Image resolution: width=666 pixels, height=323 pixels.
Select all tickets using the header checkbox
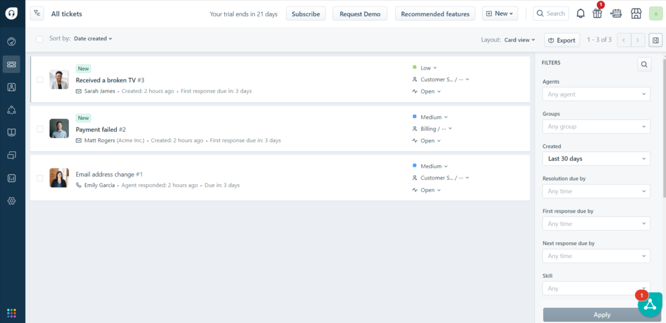[x=39, y=39]
